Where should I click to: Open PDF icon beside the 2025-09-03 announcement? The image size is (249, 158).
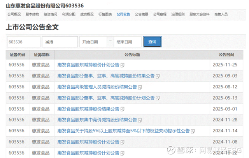158,76
